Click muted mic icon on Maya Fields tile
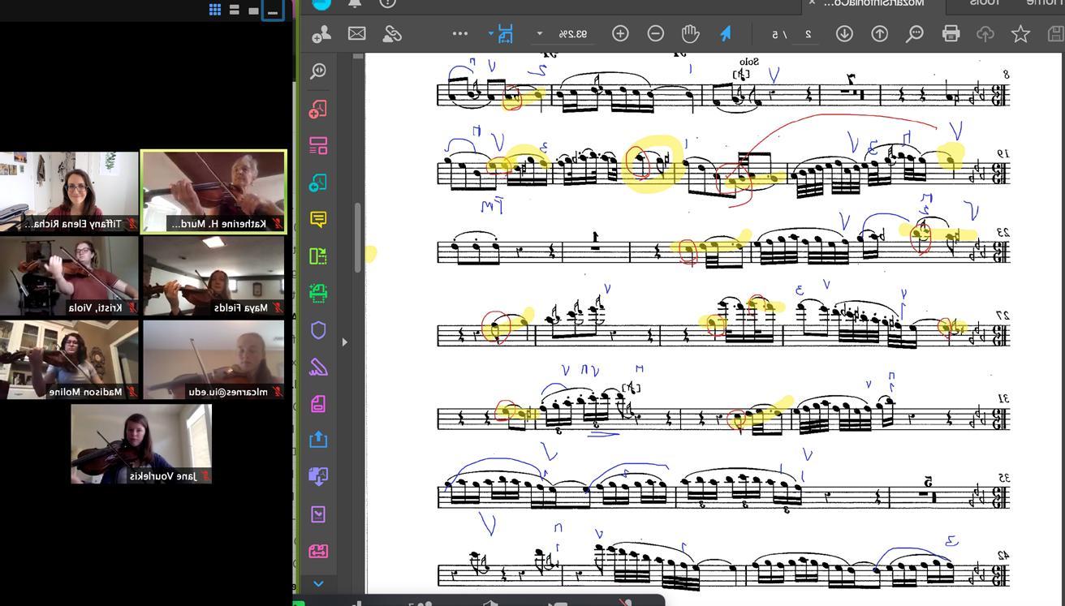 (x=278, y=308)
